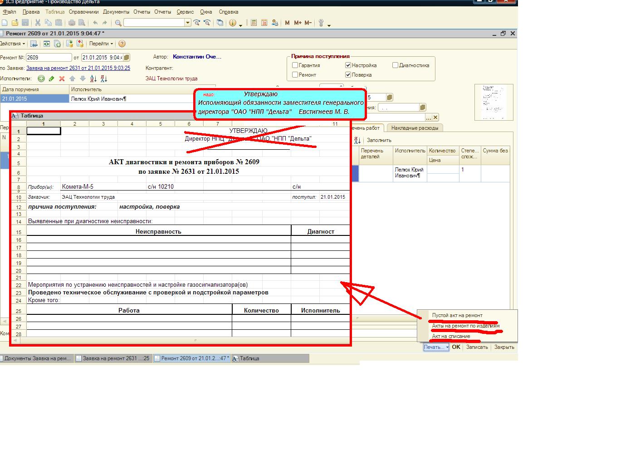
Task: Sort executors ascending with the A-Я icon
Action: click(x=93, y=79)
